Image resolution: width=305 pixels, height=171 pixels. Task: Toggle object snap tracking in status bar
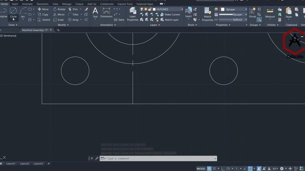point(245,169)
